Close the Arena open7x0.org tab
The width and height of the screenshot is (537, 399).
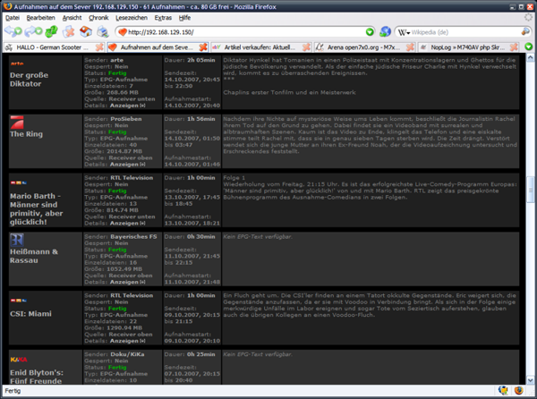pos(410,47)
